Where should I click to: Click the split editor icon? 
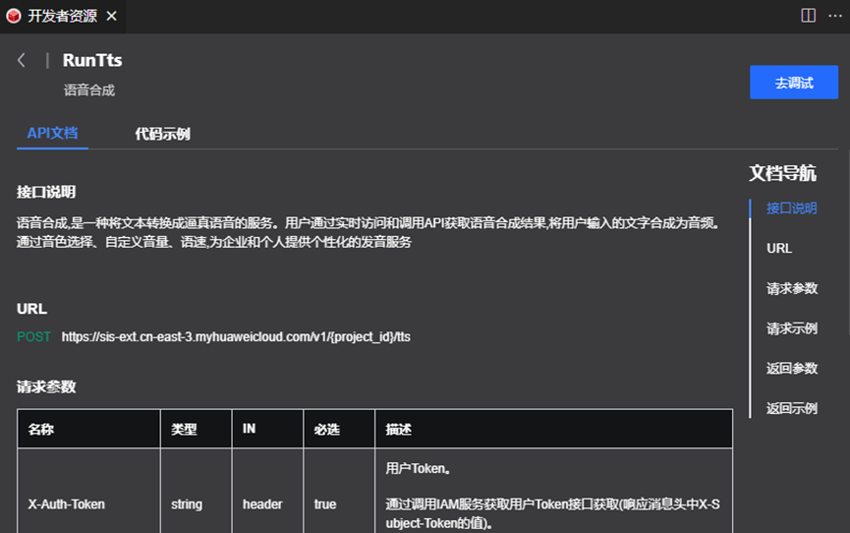coord(808,16)
